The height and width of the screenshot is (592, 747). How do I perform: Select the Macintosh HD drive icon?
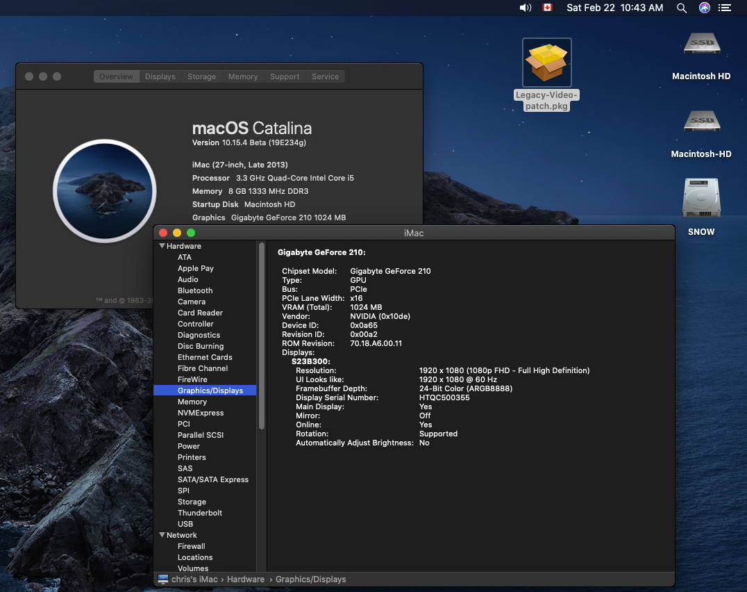[x=702, y=44]
